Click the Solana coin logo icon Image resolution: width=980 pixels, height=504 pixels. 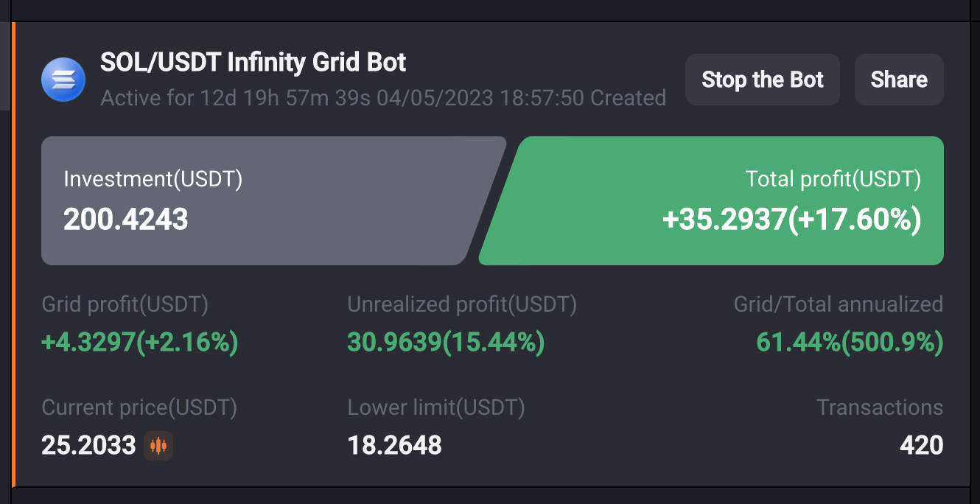coord(63,79)
